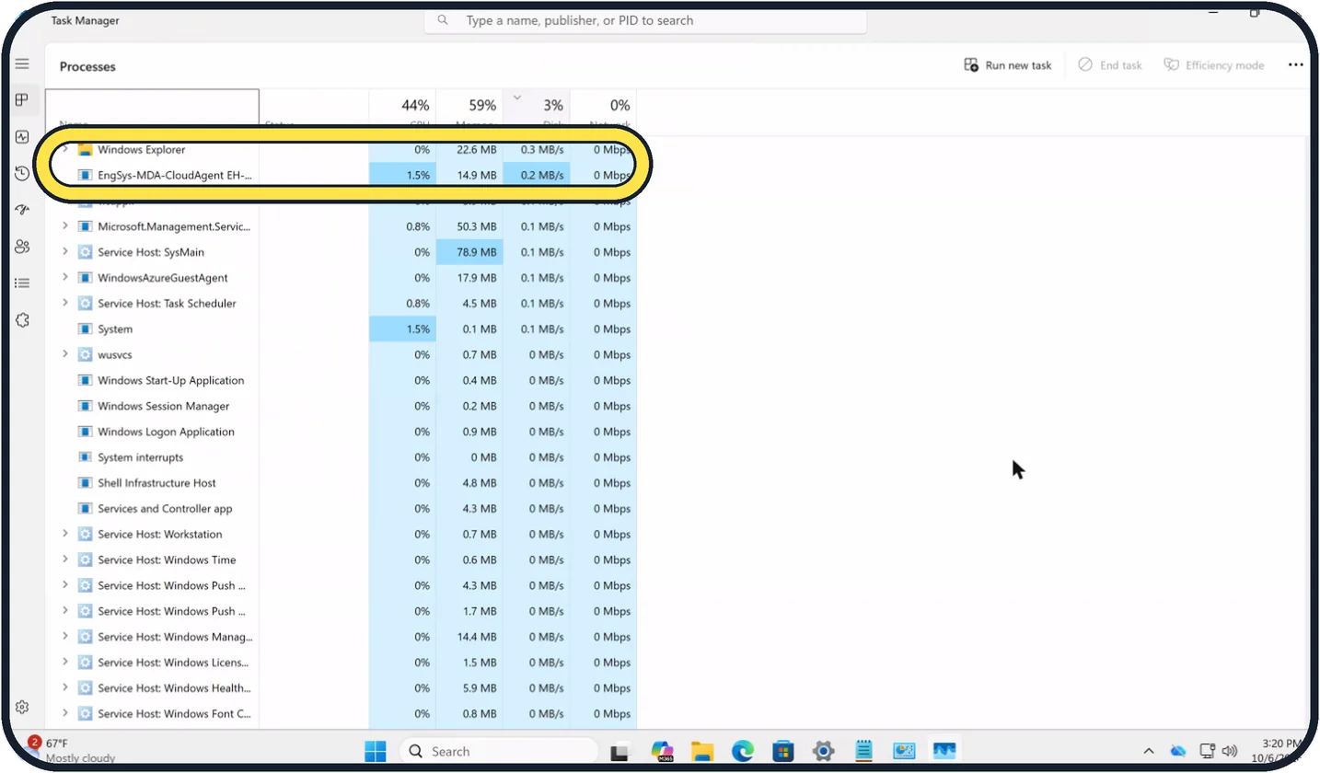Click the End task button

click(x=1109, y=65)
